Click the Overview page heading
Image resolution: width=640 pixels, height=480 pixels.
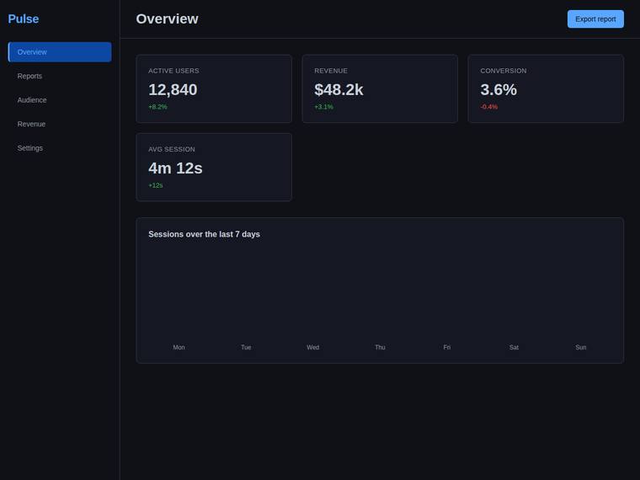(167, 19)
